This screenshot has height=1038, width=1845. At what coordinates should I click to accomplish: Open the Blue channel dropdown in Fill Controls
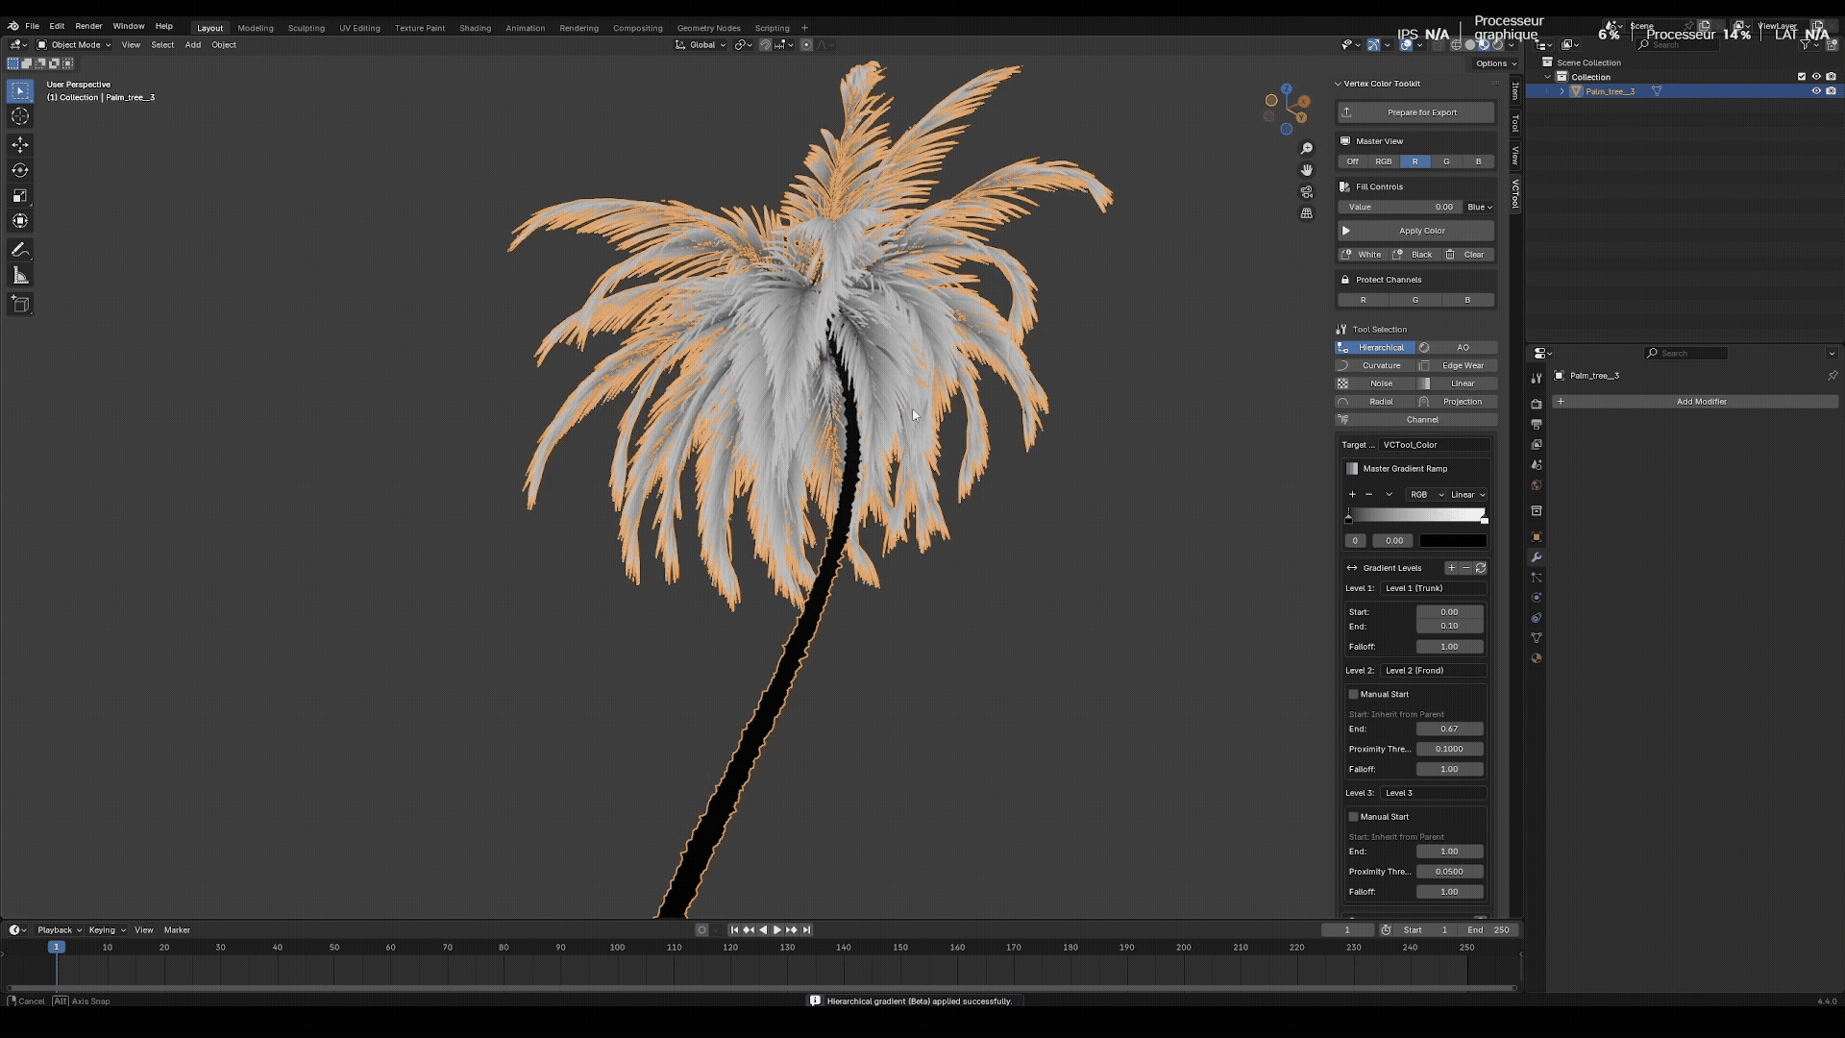1479,207
